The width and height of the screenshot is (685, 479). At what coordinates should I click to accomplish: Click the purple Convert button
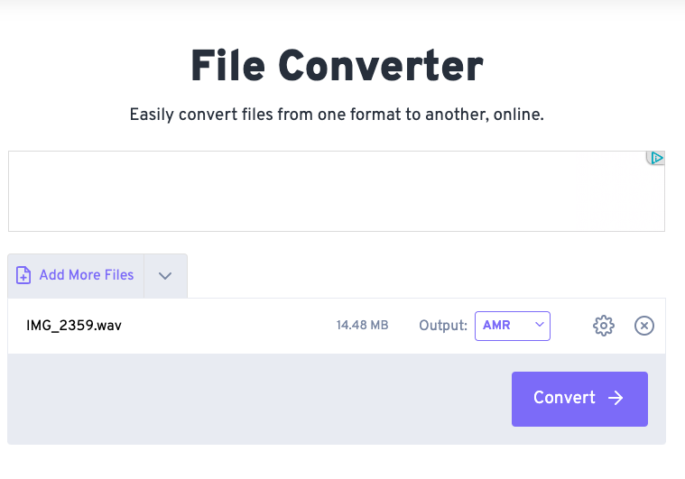pyautogui.click(x=579, y=399)
